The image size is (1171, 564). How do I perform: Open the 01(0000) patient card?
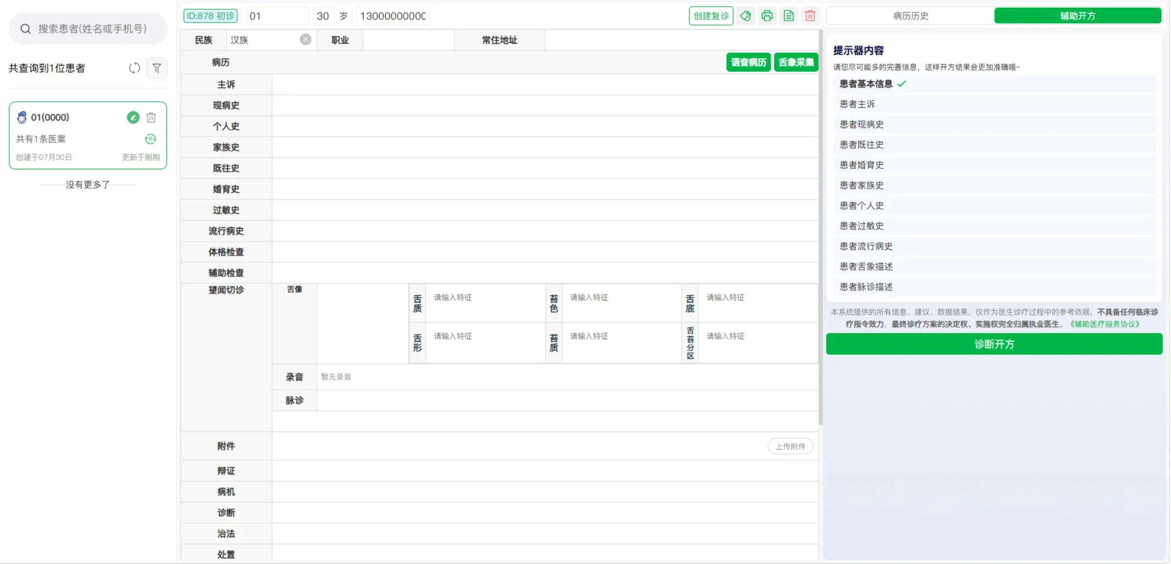coord(88,136)
